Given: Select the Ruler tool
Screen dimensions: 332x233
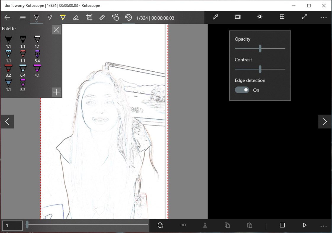Looking at the screenshot, I should point(102,17).
